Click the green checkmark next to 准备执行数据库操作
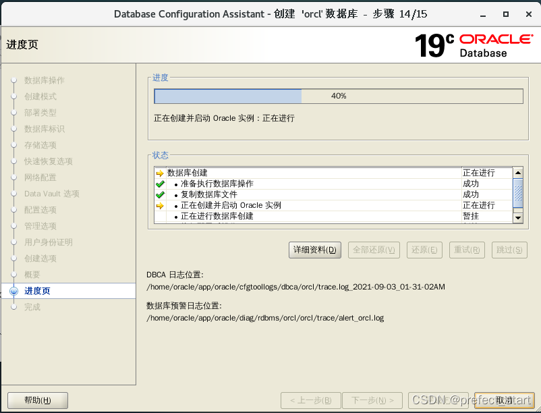The width and height of the screenshot is (541, 413). point(160,184)
